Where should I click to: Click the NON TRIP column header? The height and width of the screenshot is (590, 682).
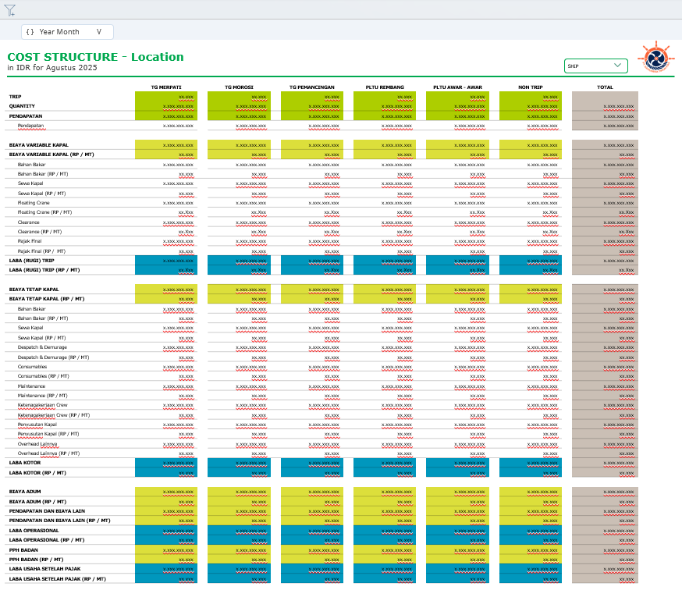click(530, 87)
